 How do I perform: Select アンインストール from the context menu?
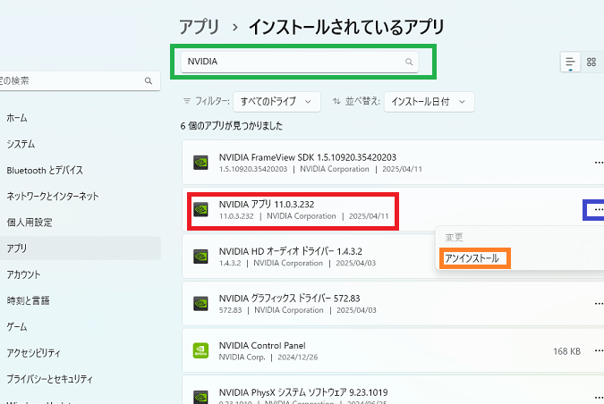point(476,258)
